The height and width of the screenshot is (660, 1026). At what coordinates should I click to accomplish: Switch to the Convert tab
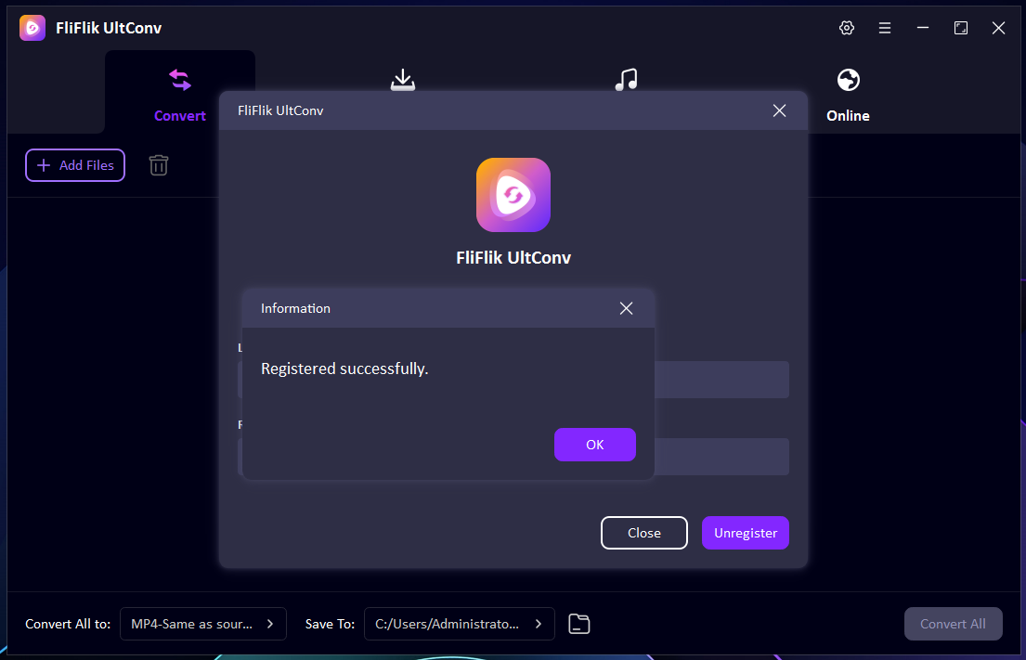pos(180,95)
